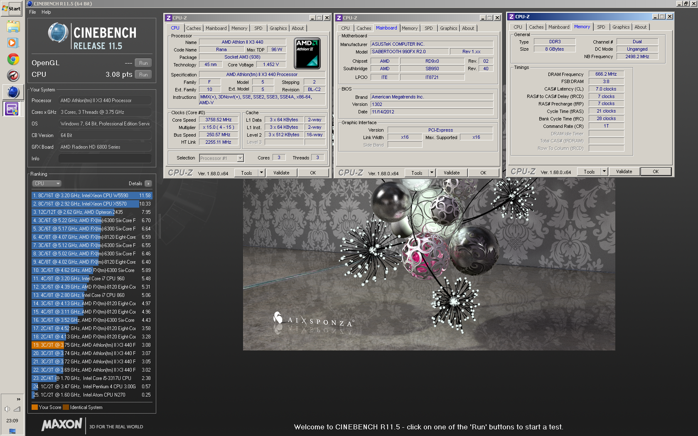Open Memory tab in second CPU-Z window
The image size is (698, 436).
pyautogui.click(x=410, y=28)
